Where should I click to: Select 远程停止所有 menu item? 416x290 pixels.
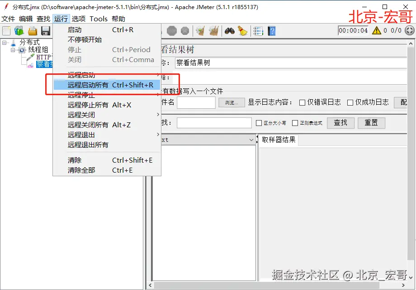[x=107, y=105]
